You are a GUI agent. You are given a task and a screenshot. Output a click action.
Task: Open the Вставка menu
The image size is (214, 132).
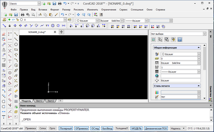[43, 10]
